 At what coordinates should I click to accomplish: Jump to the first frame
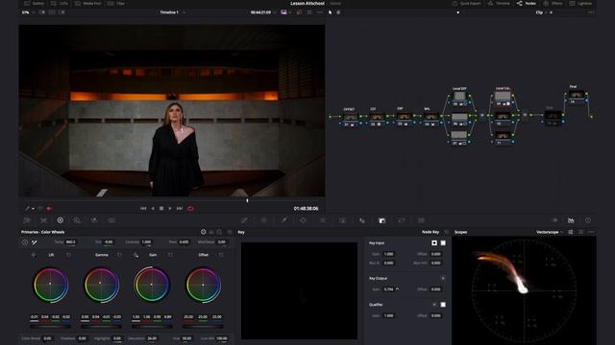click(x=143, y=209)
